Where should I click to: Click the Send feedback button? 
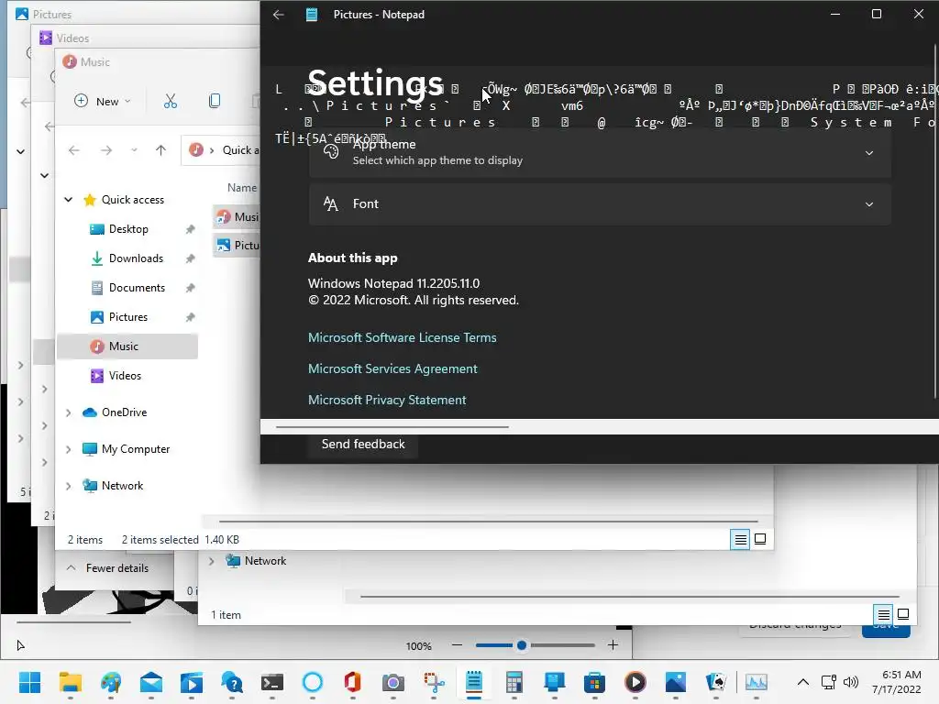coord(363,445)
